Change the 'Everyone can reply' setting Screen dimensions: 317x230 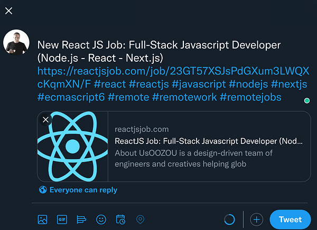point(78,190)
